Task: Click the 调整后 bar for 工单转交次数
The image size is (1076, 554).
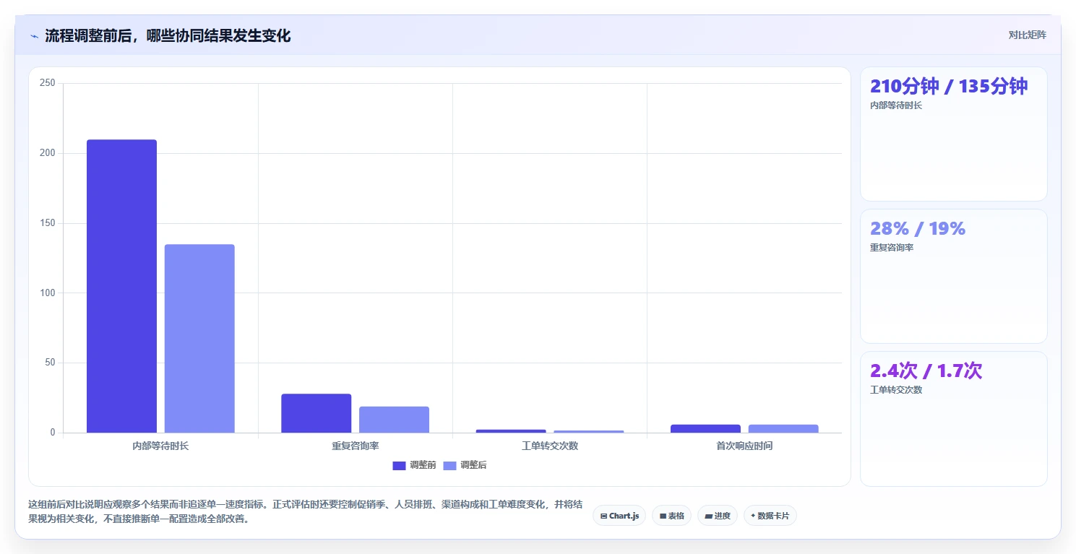Action: [x=589, y=431]
